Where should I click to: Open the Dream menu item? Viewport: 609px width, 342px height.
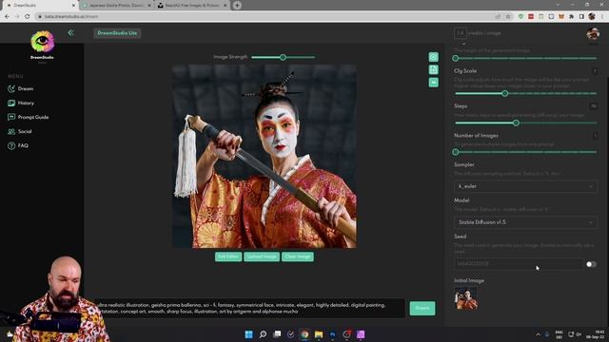coord(21,88)
